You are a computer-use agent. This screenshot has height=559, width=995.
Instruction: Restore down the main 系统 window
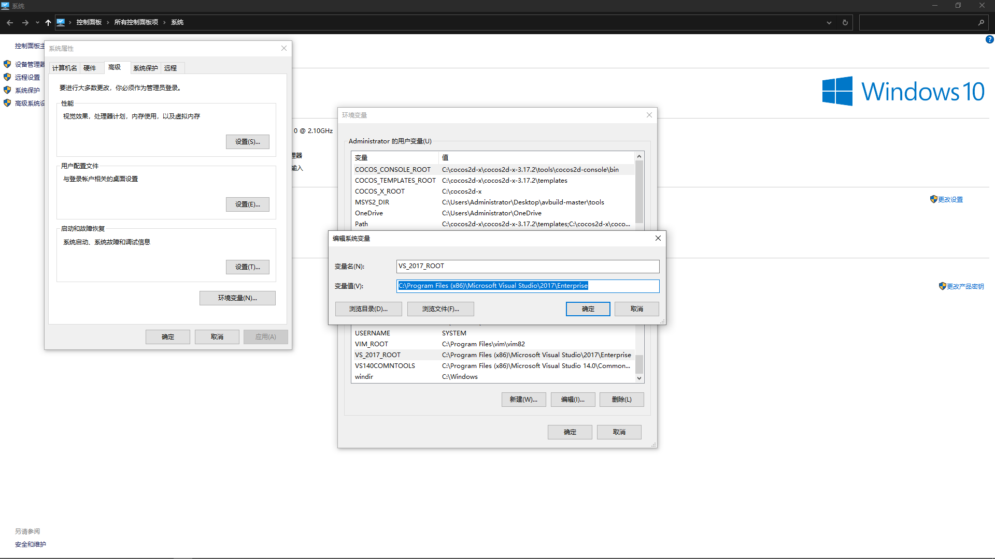(958, 5)
